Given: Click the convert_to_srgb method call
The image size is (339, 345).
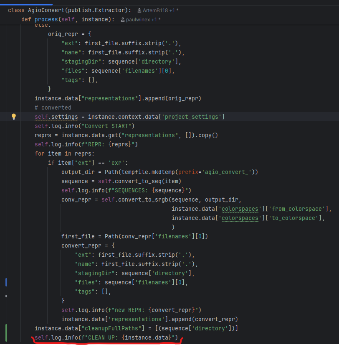Looking at the screenshot, I should 143,200.
